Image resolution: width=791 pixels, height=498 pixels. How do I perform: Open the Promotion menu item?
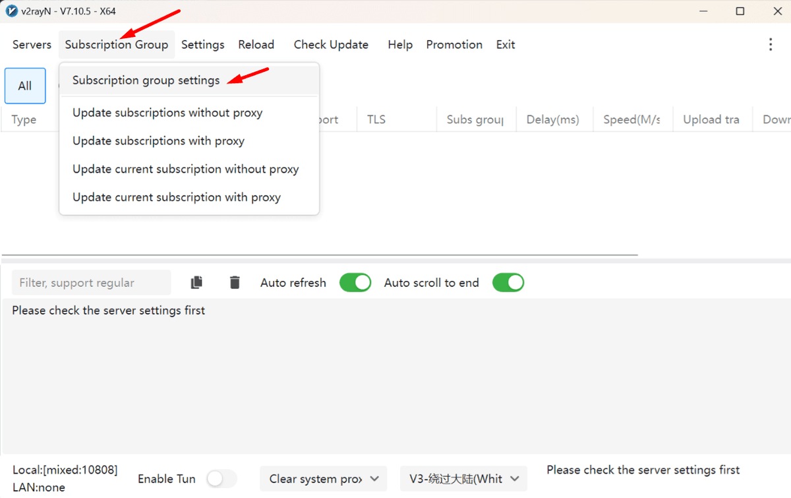(x=454, y=44)
